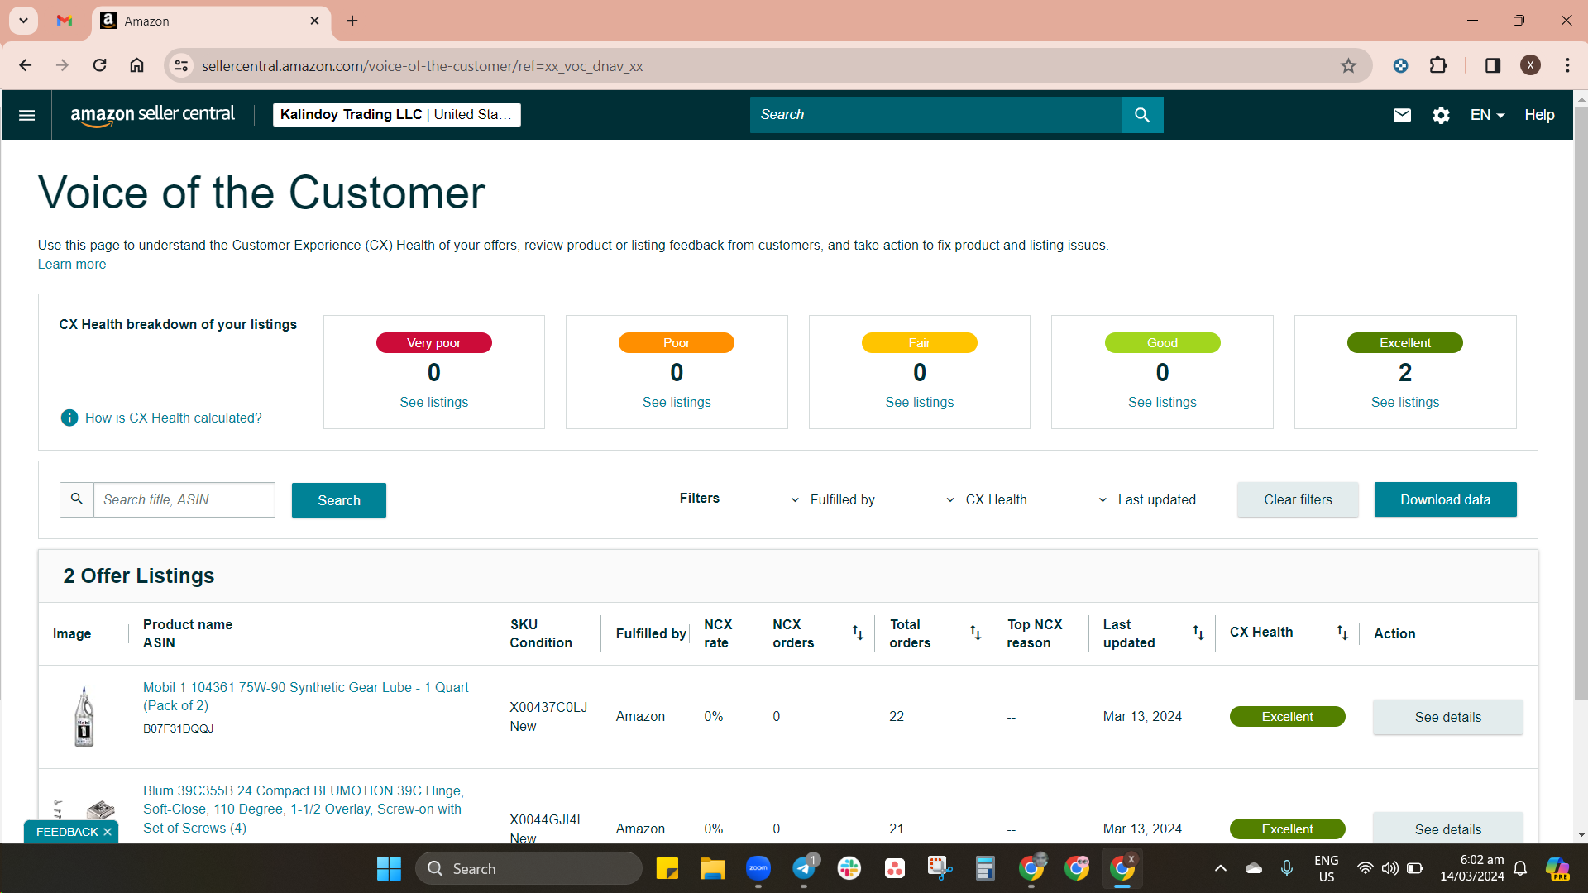
Task: Expand the CX Health filter dropdown
Action: point(986,499)
